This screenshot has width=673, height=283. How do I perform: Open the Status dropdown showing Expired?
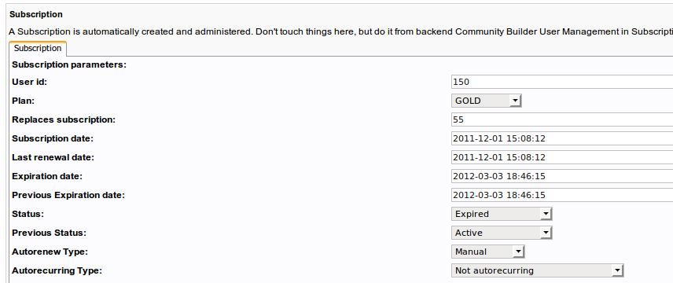502,214
